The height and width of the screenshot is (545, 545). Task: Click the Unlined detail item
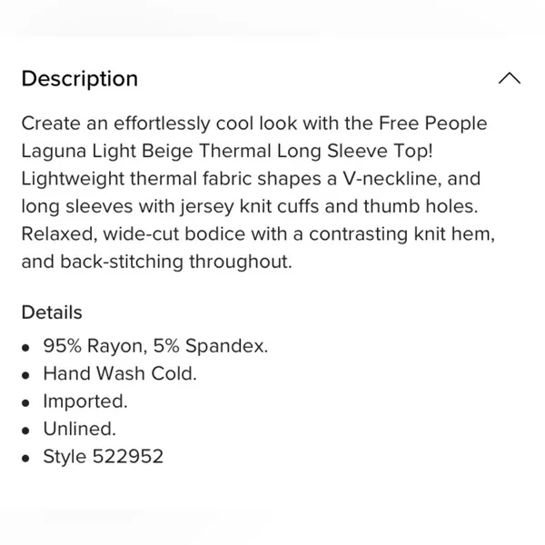pos(79,429)
